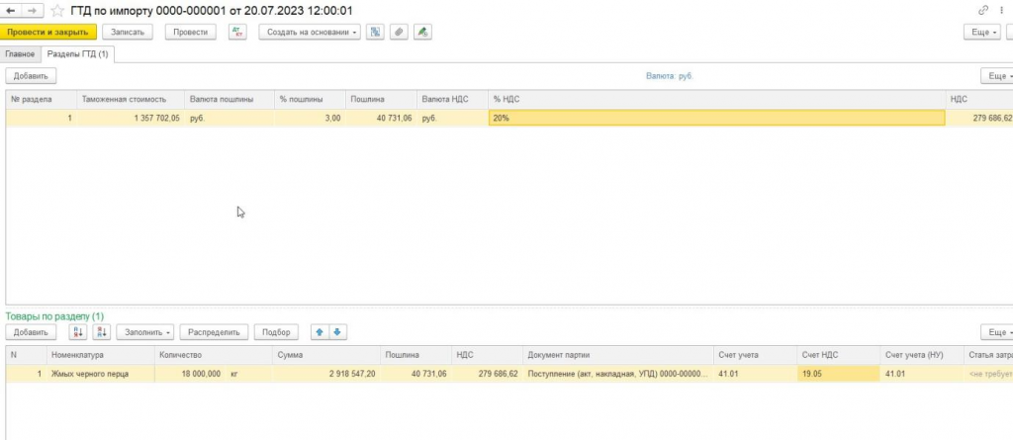Expand Создать на основании dropdown

tap(310, 32)
